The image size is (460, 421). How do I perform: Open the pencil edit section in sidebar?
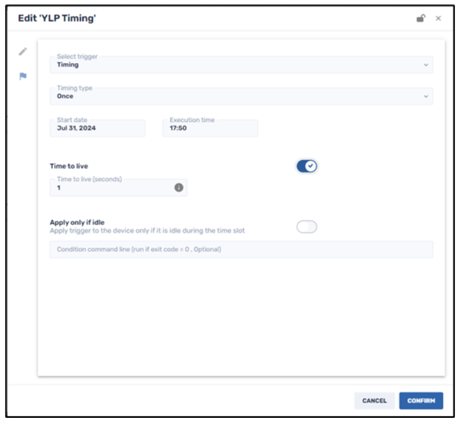[23, 52]
